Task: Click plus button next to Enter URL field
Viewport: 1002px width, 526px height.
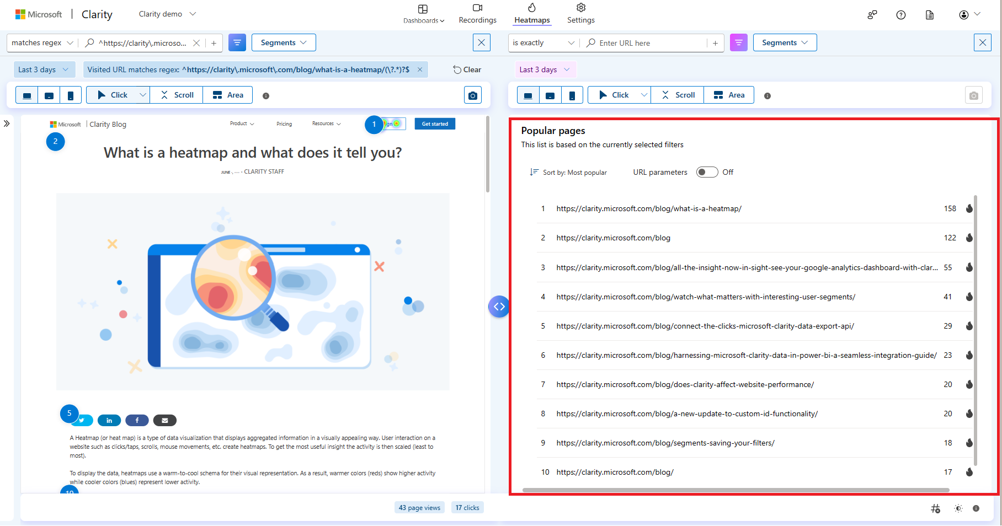Action: point(715,43)
